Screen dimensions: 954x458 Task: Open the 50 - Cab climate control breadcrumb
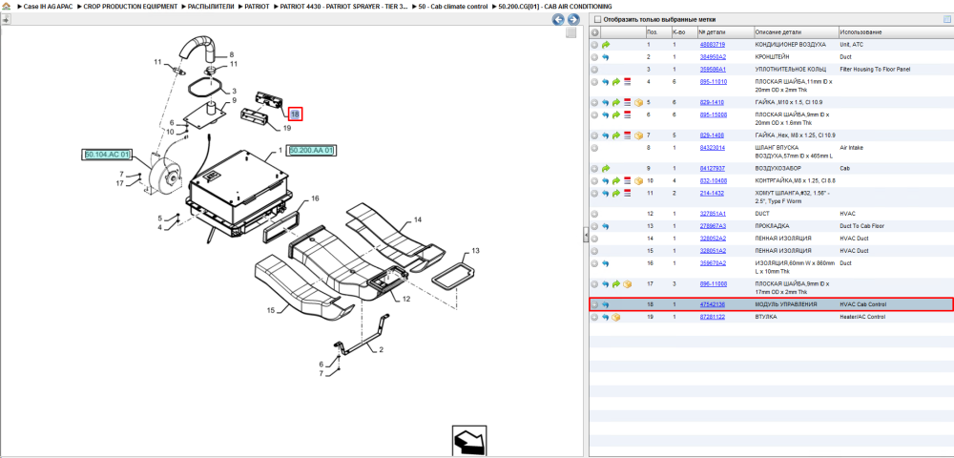(453, 6)
